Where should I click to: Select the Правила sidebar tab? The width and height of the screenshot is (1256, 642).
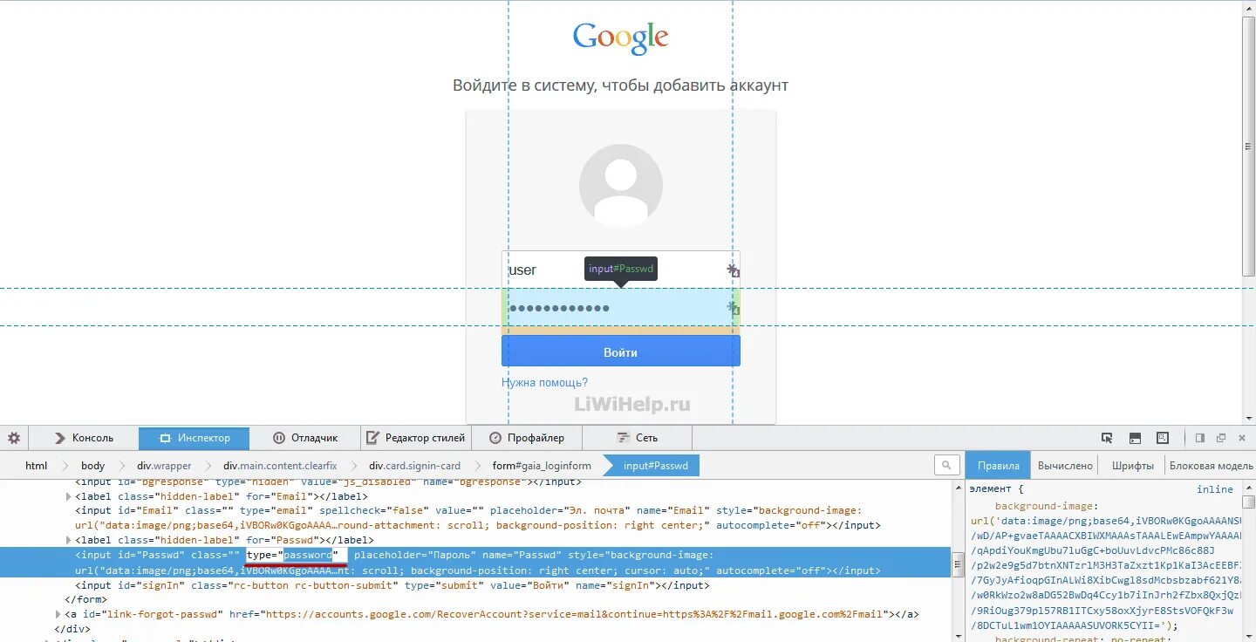coord(999,466)
